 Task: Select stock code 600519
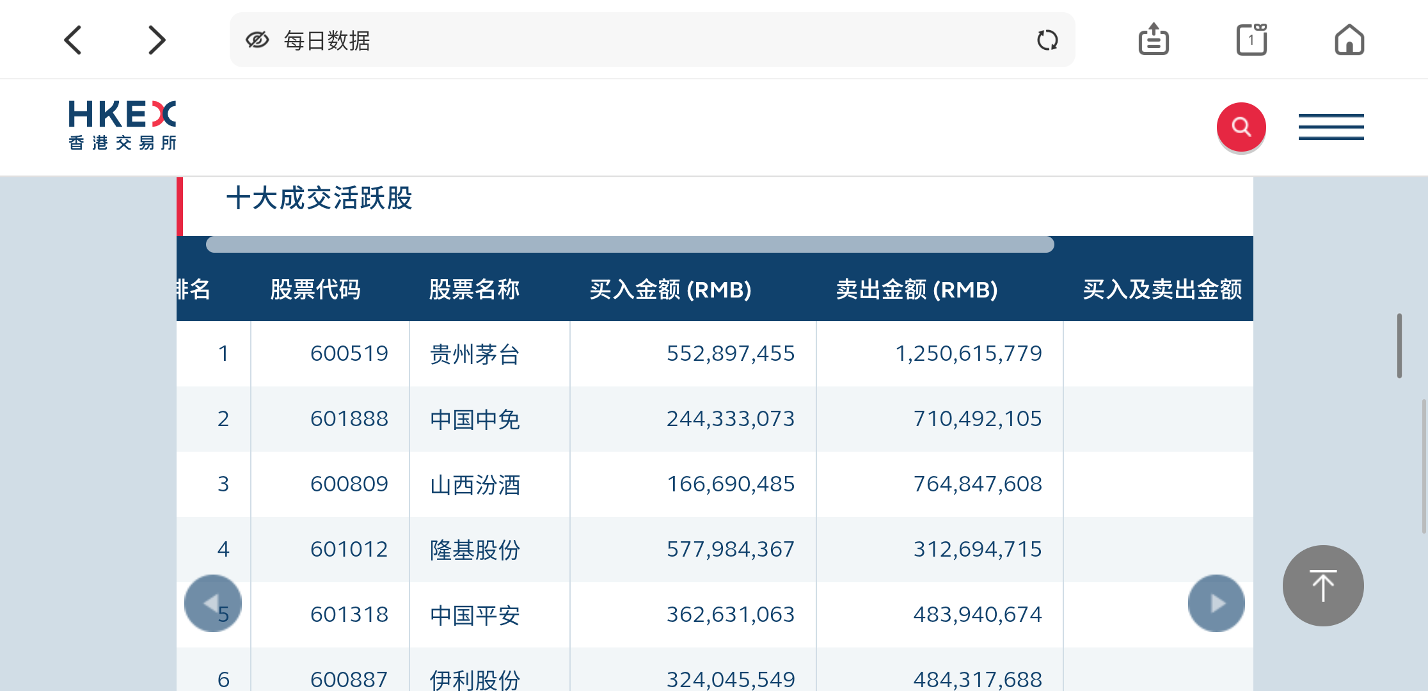pyautogui.click(x=349, y=354)
